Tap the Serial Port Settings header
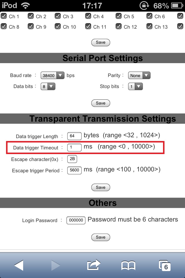 pyautogui.click(x=103, y=58)
